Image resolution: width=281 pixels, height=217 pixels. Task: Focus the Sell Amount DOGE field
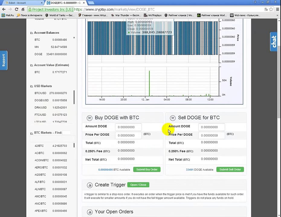pos(212,127)
